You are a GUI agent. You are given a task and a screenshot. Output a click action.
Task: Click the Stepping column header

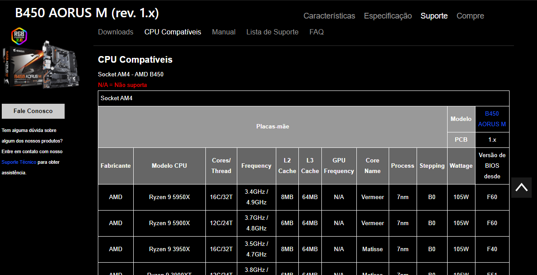click(x=432, y=166)
